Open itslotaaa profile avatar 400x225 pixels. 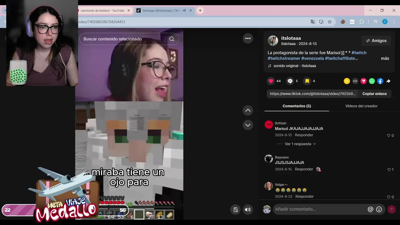pos(273,41)
